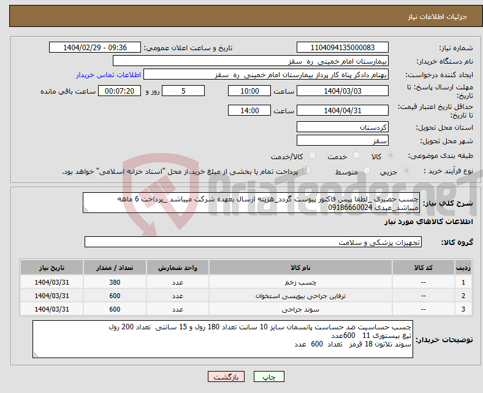
Task: Click the page title جزئیات اطلاعات نیاز
Action: (x=438, y=17)
